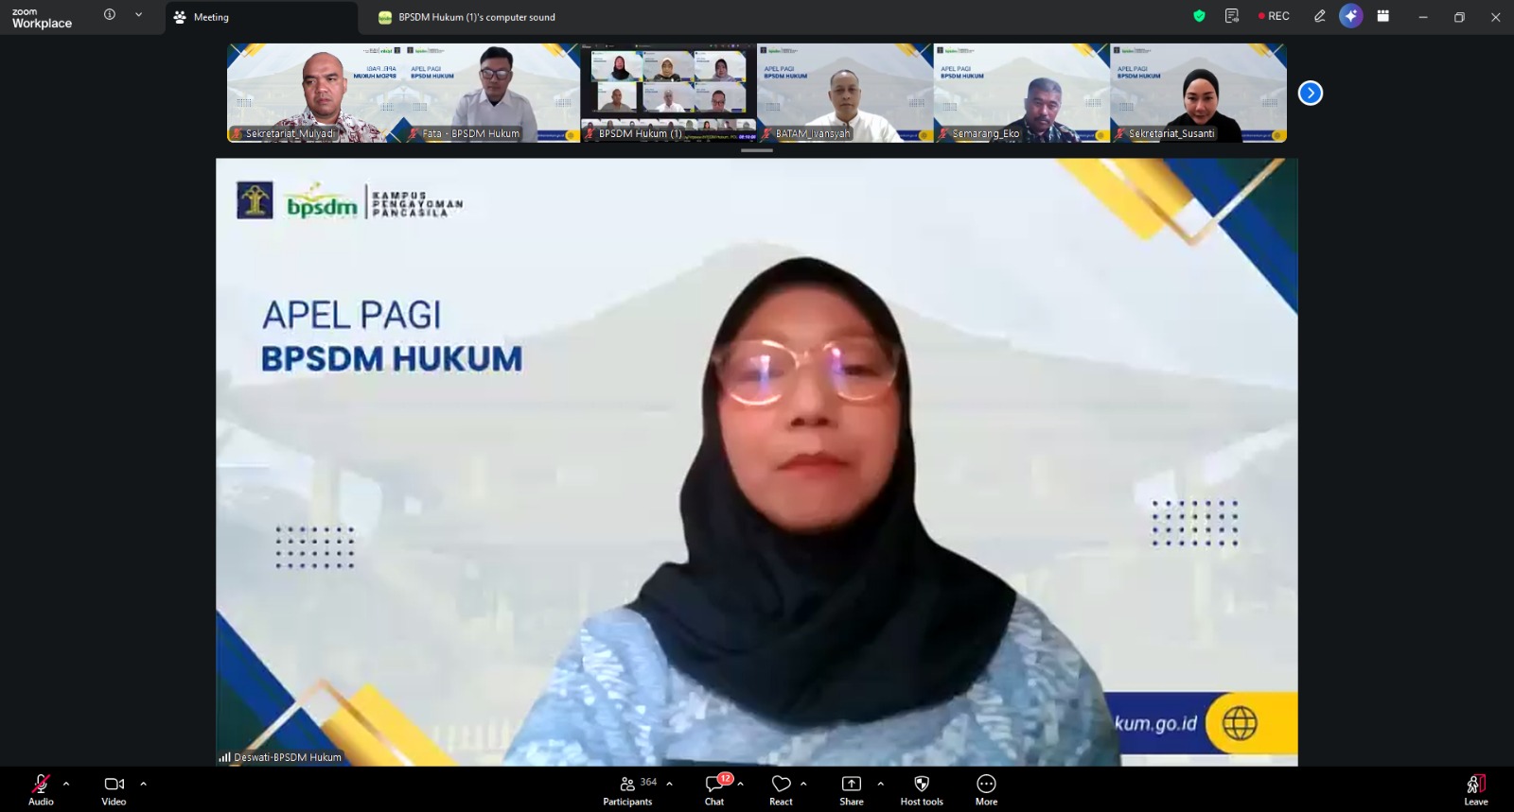Click the Deswati-BPSDM Hukum name label
Screen dimensions: 1514x812
click(288, 757)
